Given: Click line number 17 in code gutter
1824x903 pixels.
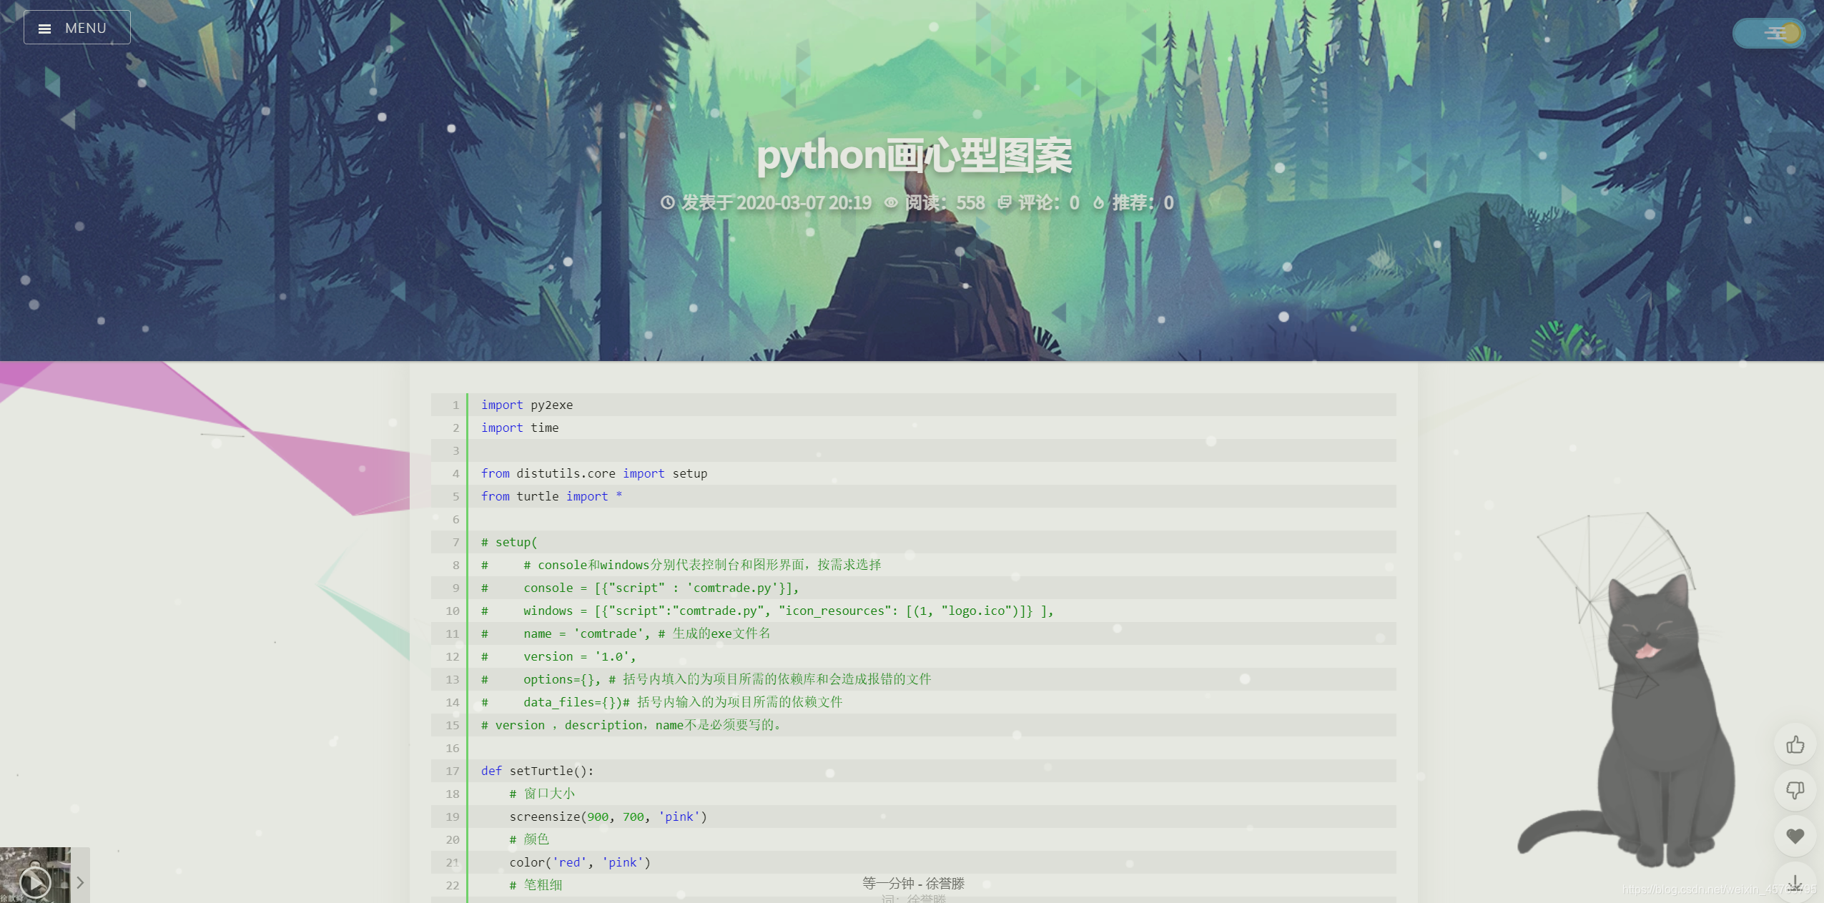Looking at the screenshot, I should click(x=452, y=771).
